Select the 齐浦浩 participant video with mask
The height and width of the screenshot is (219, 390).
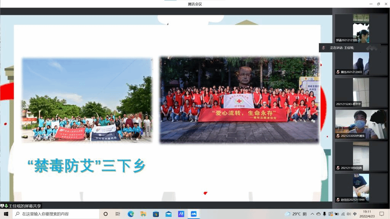[361, 124]
